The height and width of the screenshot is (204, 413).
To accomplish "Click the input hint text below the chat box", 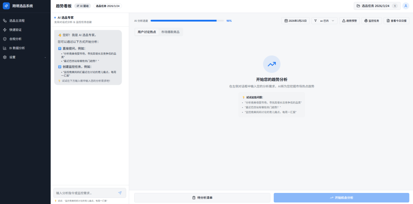I will (81, 201).
